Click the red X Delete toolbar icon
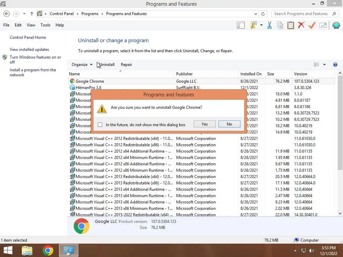Image resolution: width=343 pixels, height=257 pixels. [x=301, y=25]
